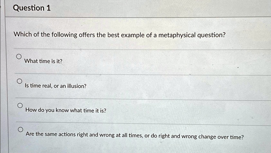Click the header area above the question text
The width and height of the screenshot is (271, 153).
point(132,8)
